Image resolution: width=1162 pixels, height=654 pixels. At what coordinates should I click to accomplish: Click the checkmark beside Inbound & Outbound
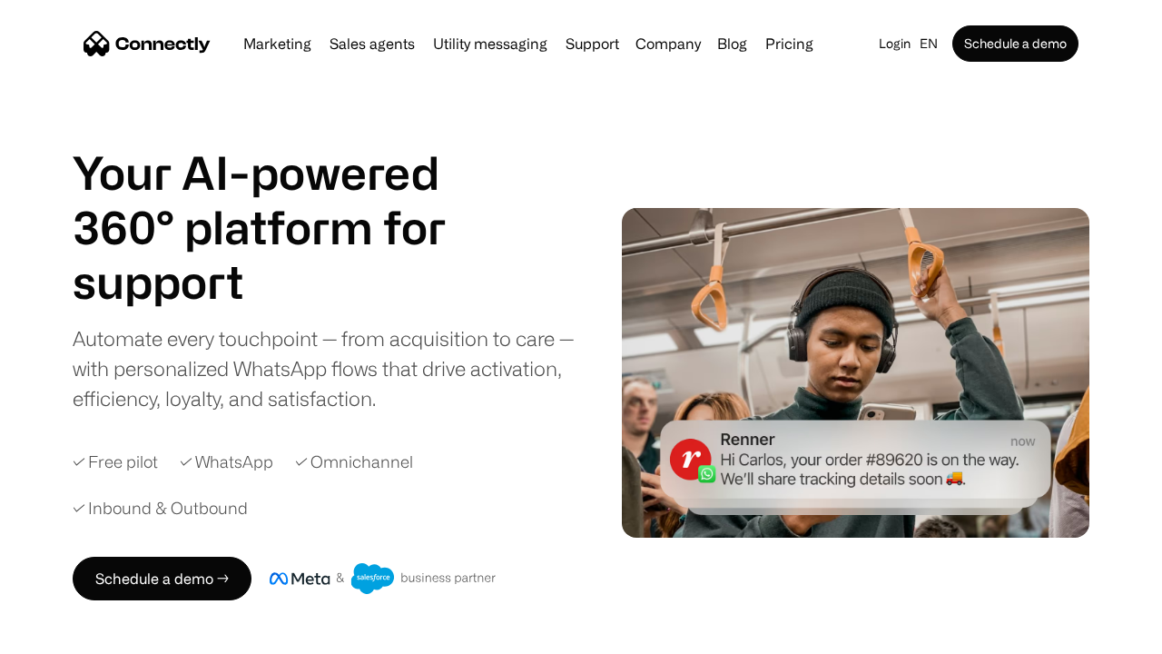79,508
